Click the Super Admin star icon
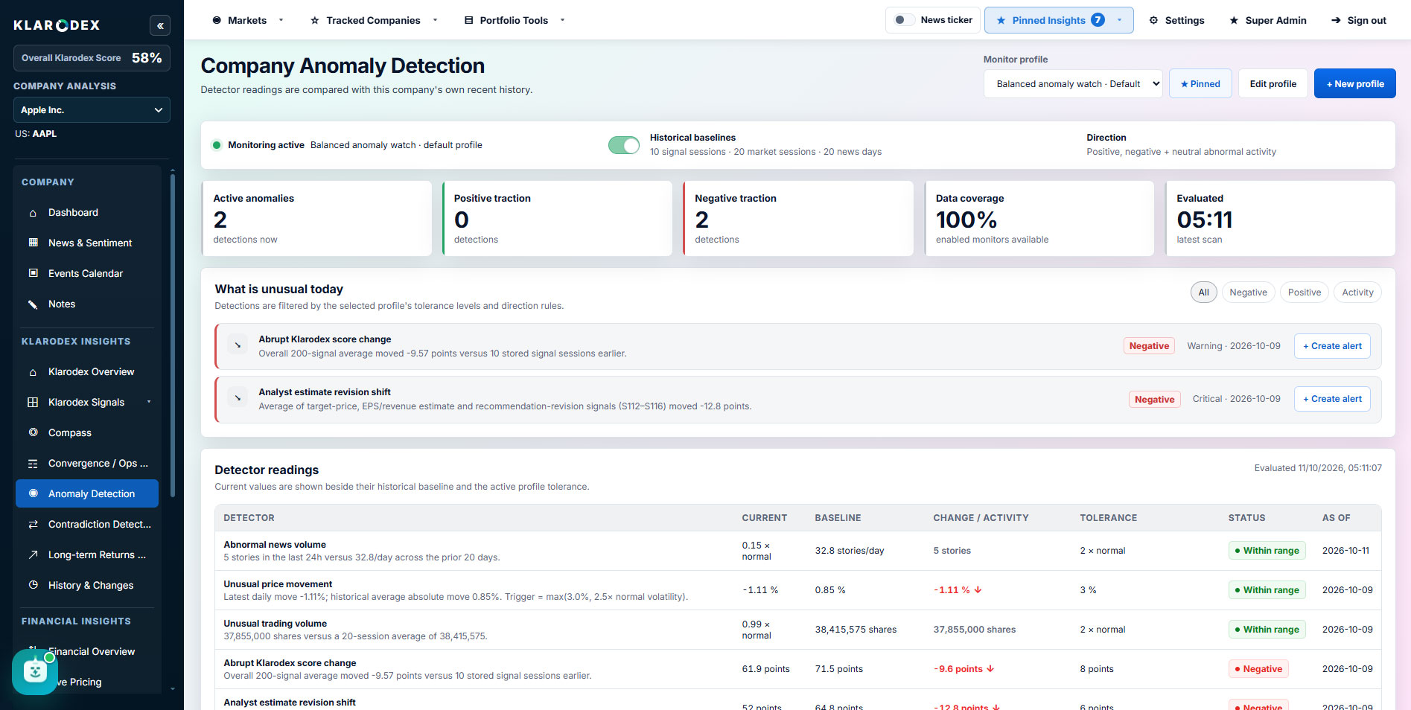Viewport: 1411px width, 710px height. (1234, 20)
